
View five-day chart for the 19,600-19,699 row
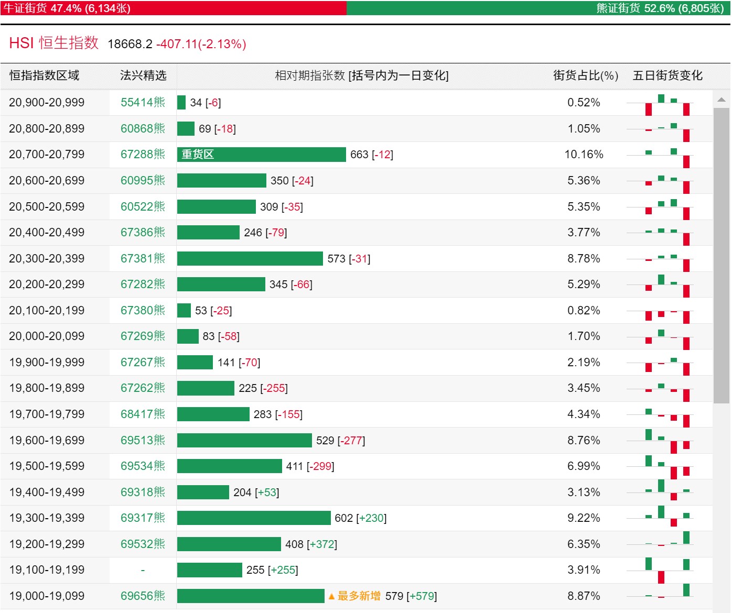click(661, 441)
